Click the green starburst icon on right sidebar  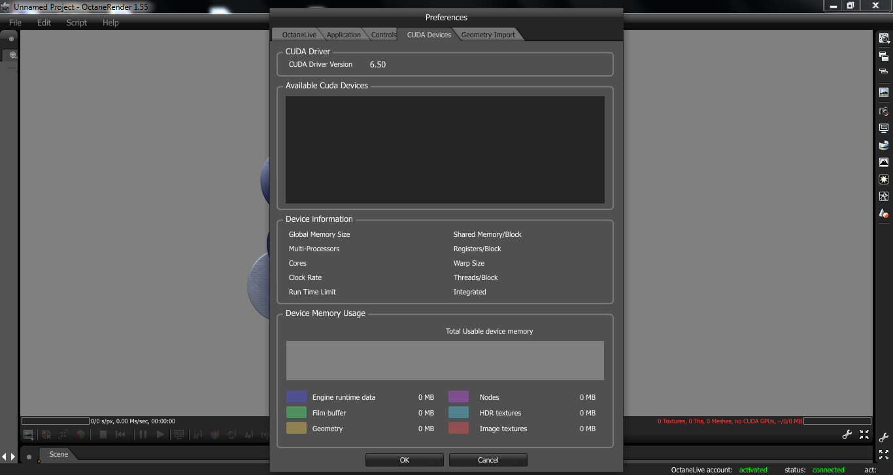[x=884, y=179]
